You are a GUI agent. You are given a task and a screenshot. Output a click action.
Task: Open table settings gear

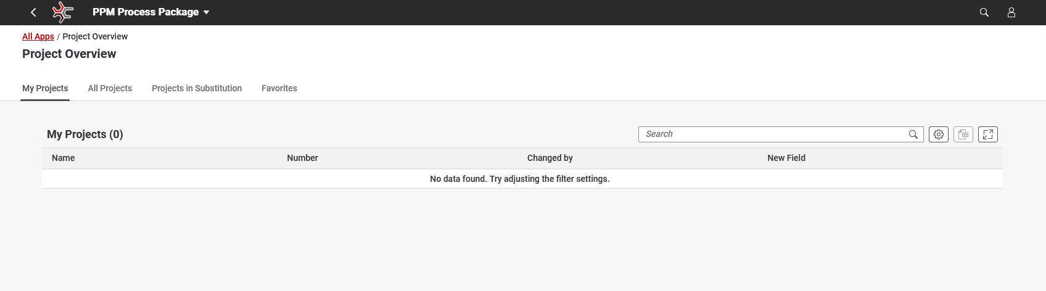[939, 134]
